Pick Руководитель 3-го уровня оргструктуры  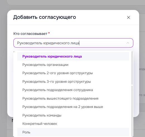73,82
